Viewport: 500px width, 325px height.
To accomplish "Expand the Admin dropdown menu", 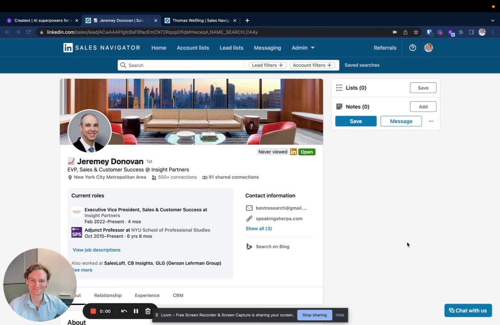I will click(303, 47).
